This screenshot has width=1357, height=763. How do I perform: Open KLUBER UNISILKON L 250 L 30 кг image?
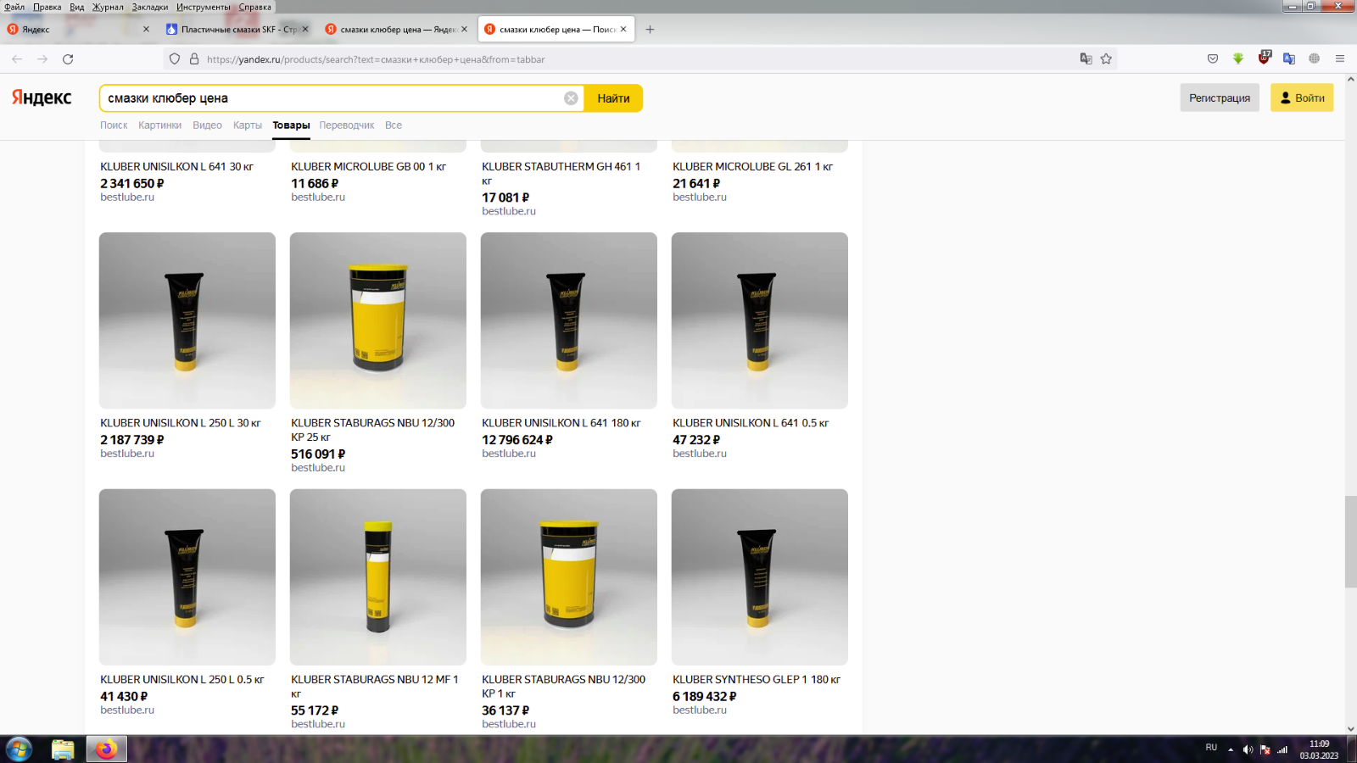tap(187, 320)
